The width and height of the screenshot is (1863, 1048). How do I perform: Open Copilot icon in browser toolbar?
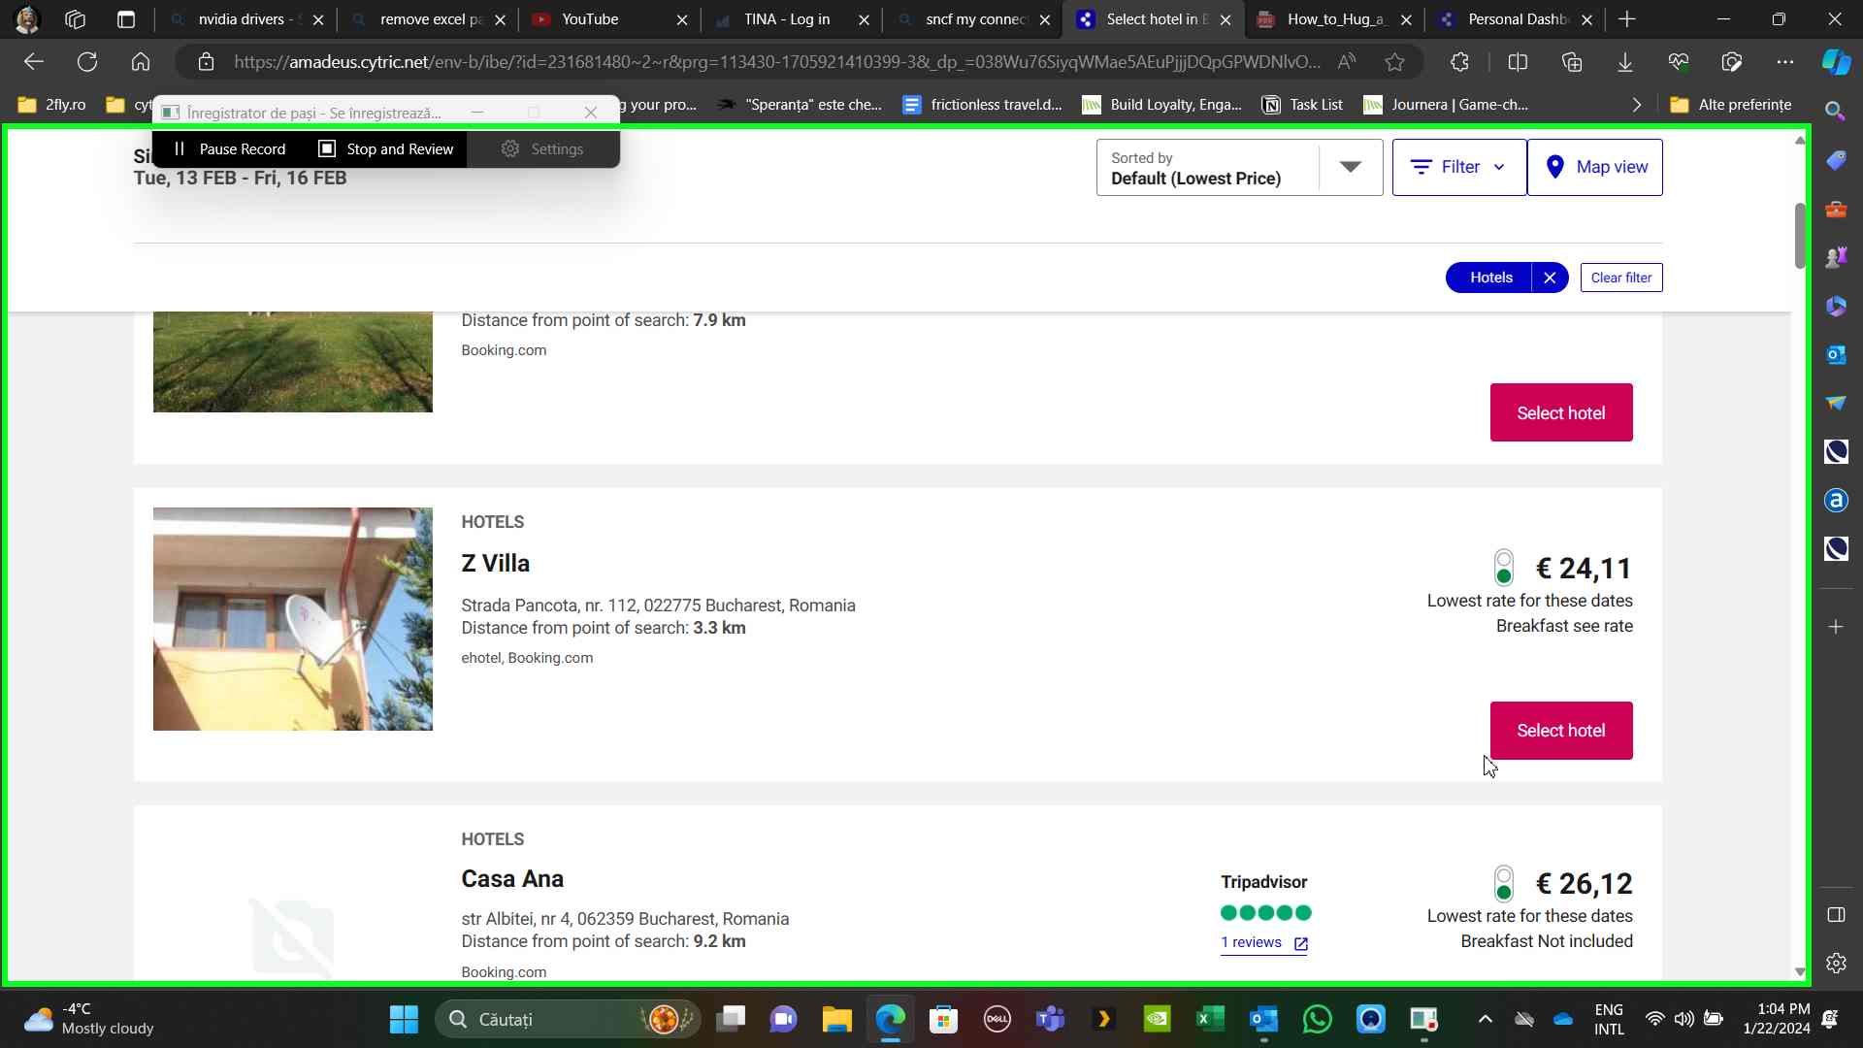tap(1835, 62)
